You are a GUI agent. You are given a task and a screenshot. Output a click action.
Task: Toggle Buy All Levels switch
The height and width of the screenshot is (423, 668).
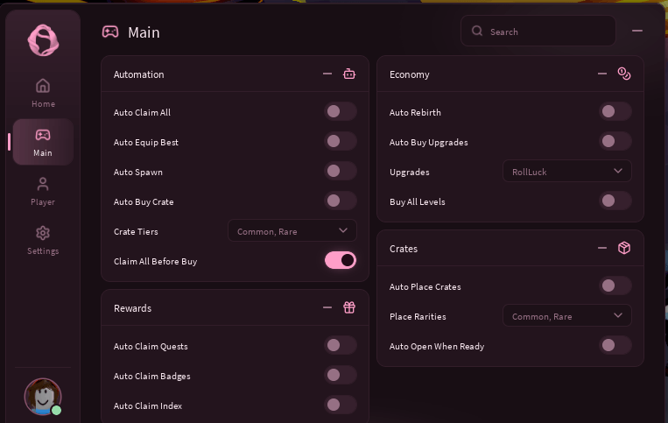point(615,201)
